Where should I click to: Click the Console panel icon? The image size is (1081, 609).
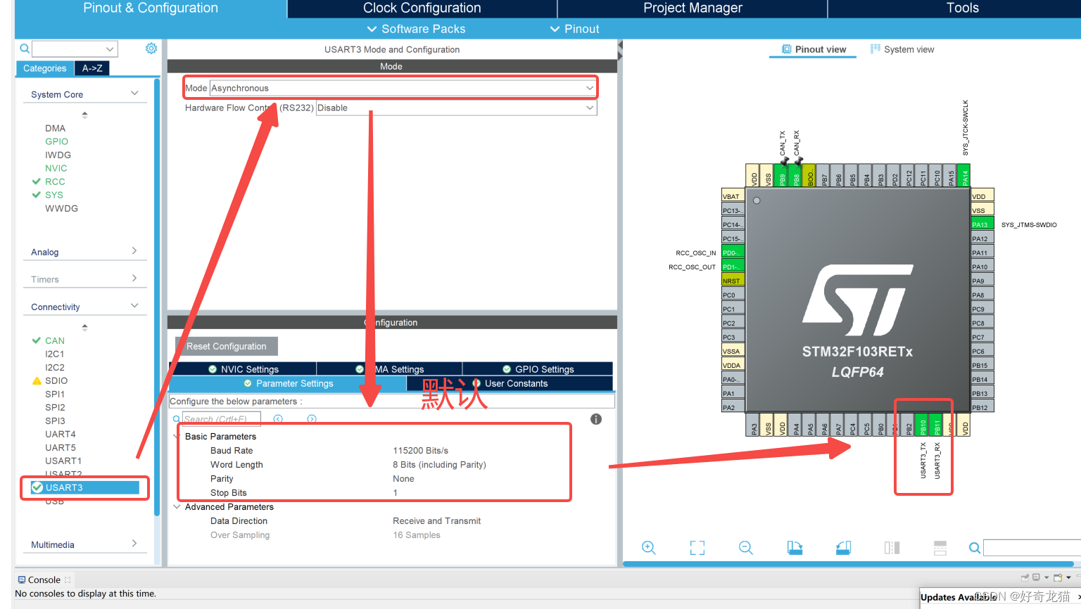(x=22, y=579)
